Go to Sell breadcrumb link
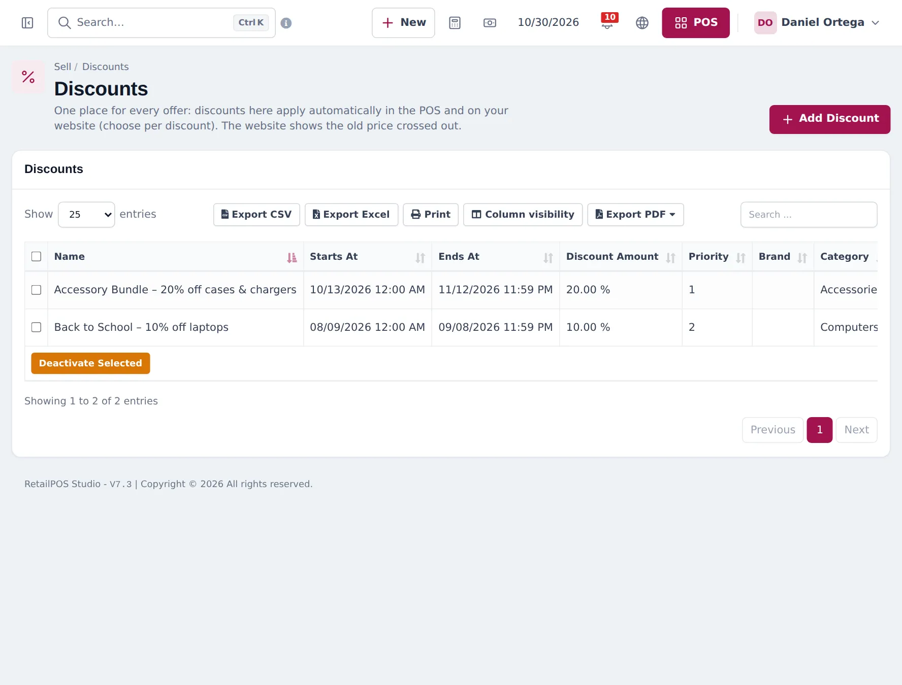 pos(62,67)
